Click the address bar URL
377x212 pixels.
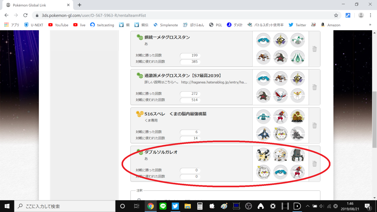[x=94, y=15]
